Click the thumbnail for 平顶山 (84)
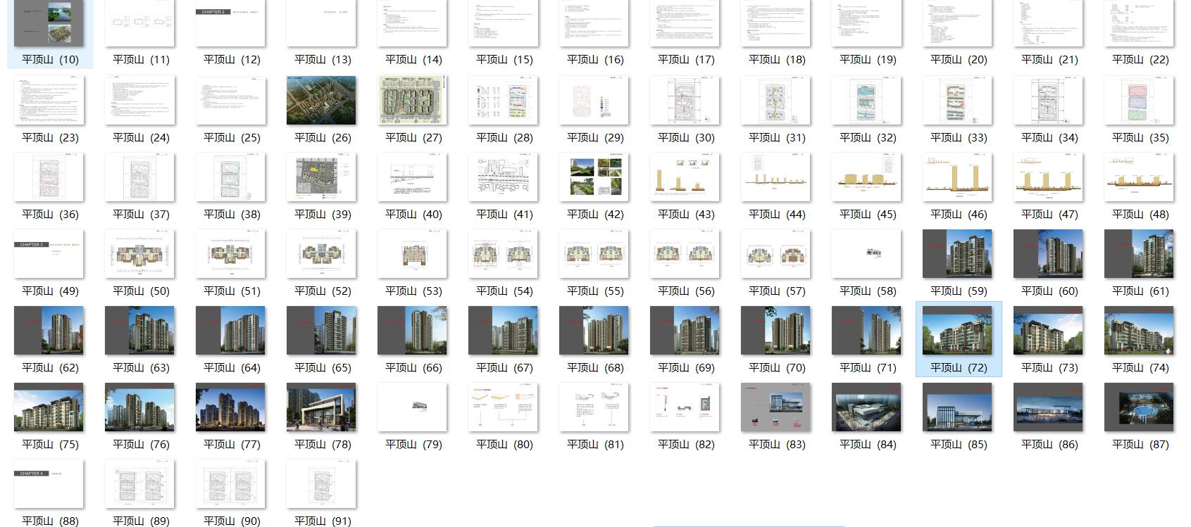This screenshot has height=527, width=1191. coord(866,407)
